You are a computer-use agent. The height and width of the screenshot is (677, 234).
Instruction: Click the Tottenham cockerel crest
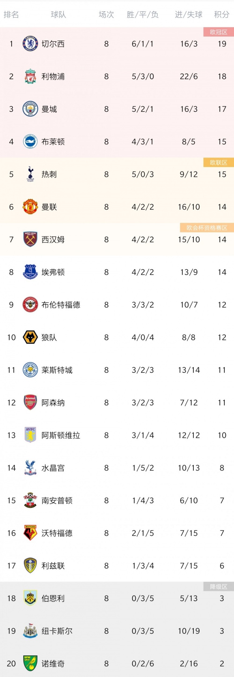30,174
